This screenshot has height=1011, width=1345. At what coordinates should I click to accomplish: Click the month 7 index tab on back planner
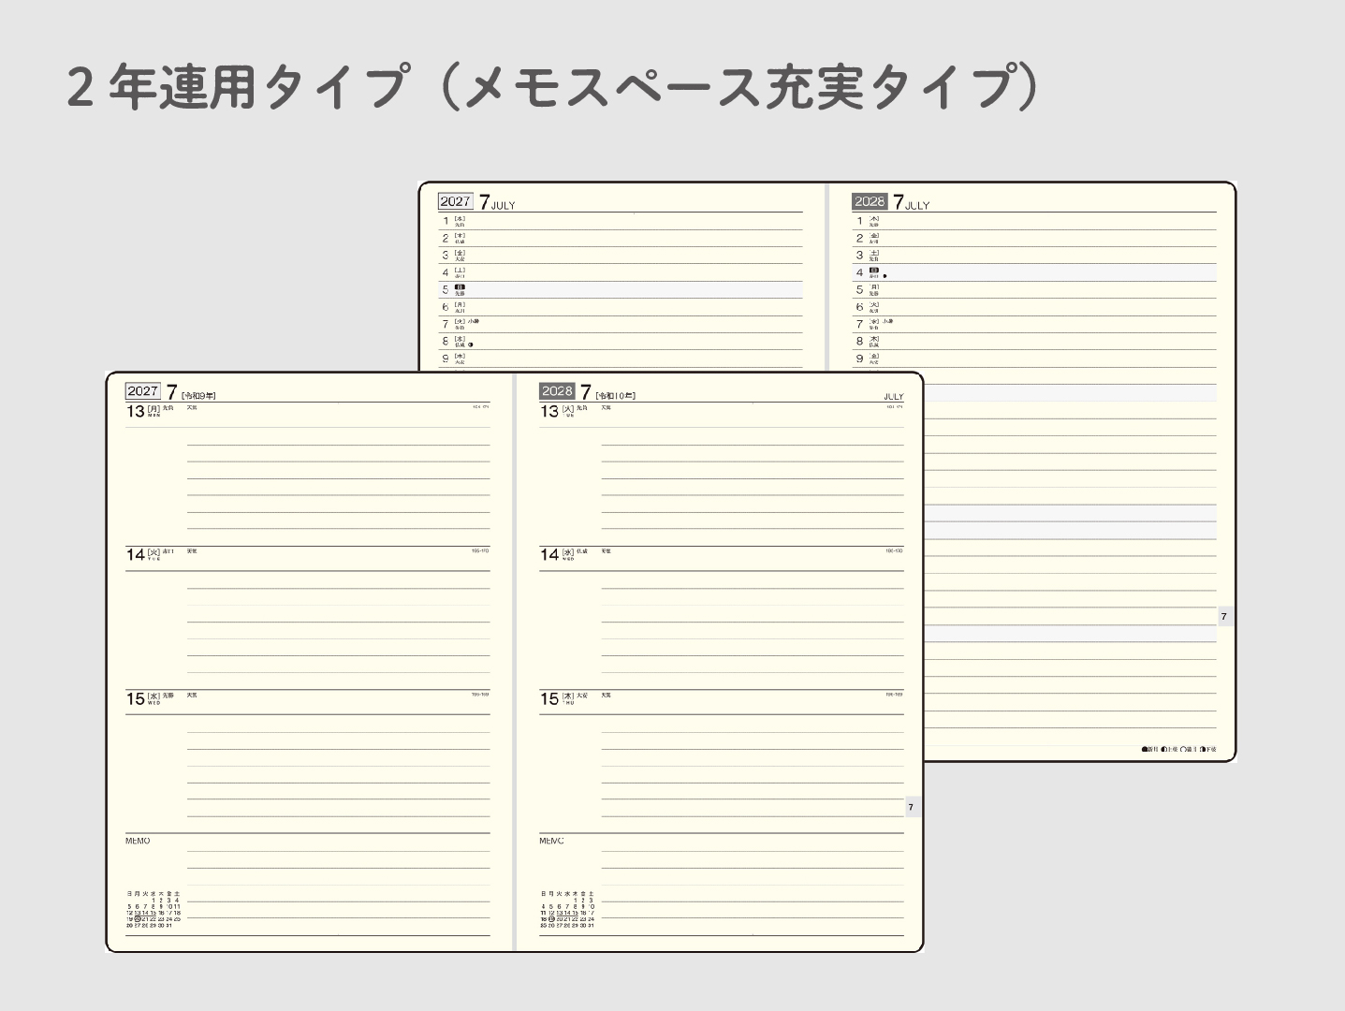pos(1224,616)
